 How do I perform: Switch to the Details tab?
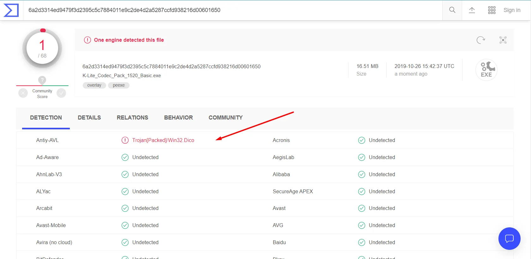89,118
